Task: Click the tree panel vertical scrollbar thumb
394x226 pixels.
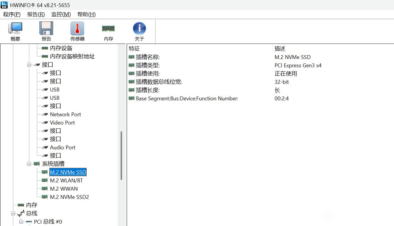Action: coord(121,155)
